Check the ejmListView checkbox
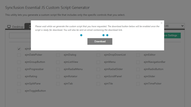The image size is (191, 107). click(x=58, y=62)
